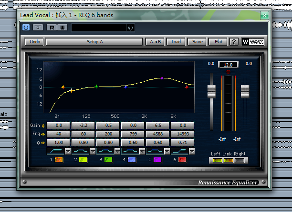Click band 1 Q value 1.00
This screenshot has height=212, width=292.
[x=59, y=143]
